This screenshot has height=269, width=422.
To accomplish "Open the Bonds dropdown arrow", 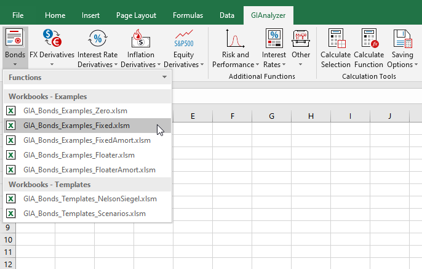I will (x=15, y=65).
